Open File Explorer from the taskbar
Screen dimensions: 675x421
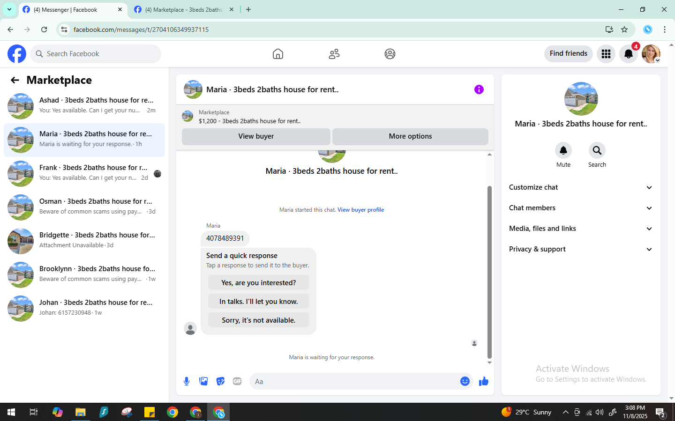click(x=81, y=412)
